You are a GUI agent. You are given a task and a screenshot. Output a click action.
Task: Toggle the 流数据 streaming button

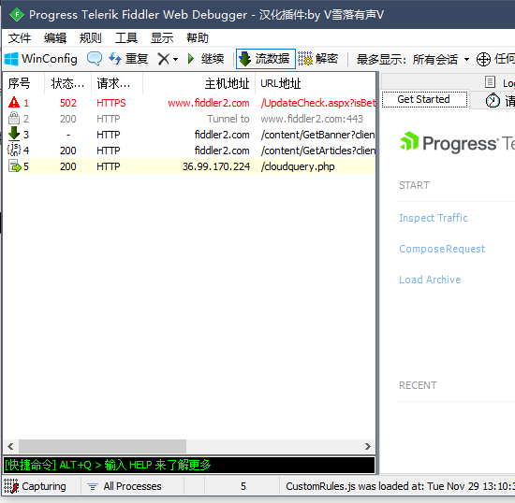pyautogui.click(x=265, y=59)
